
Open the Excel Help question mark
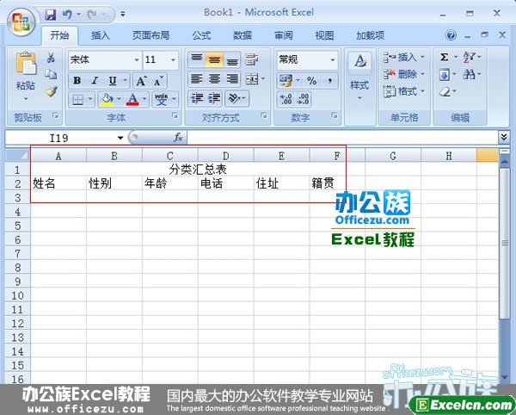pyautogui.click(x=451, y=35)
